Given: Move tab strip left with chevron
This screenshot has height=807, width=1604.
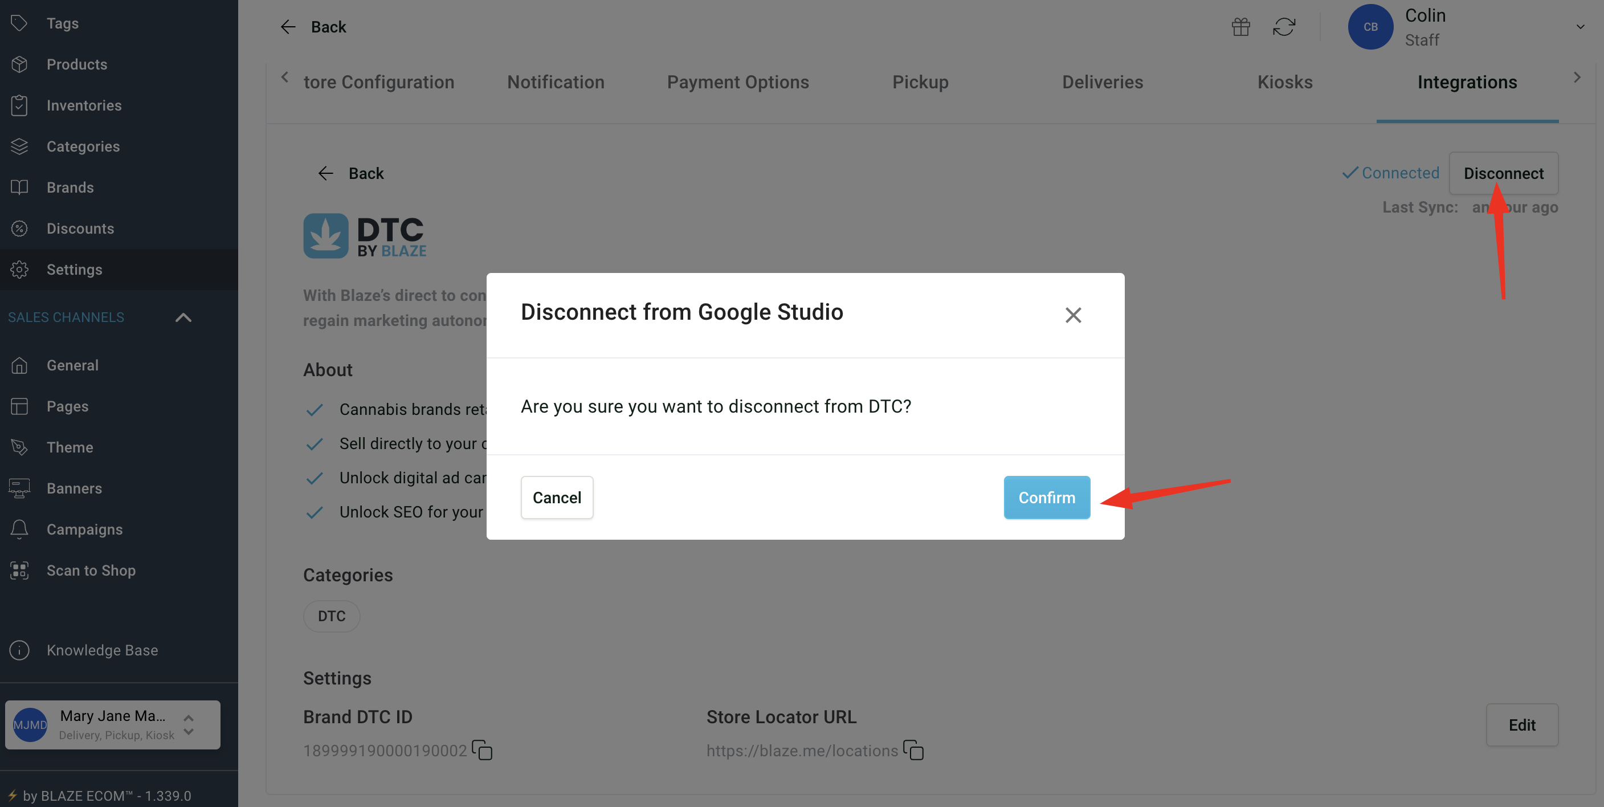Looking at the screenshot, I should [284, 77].
